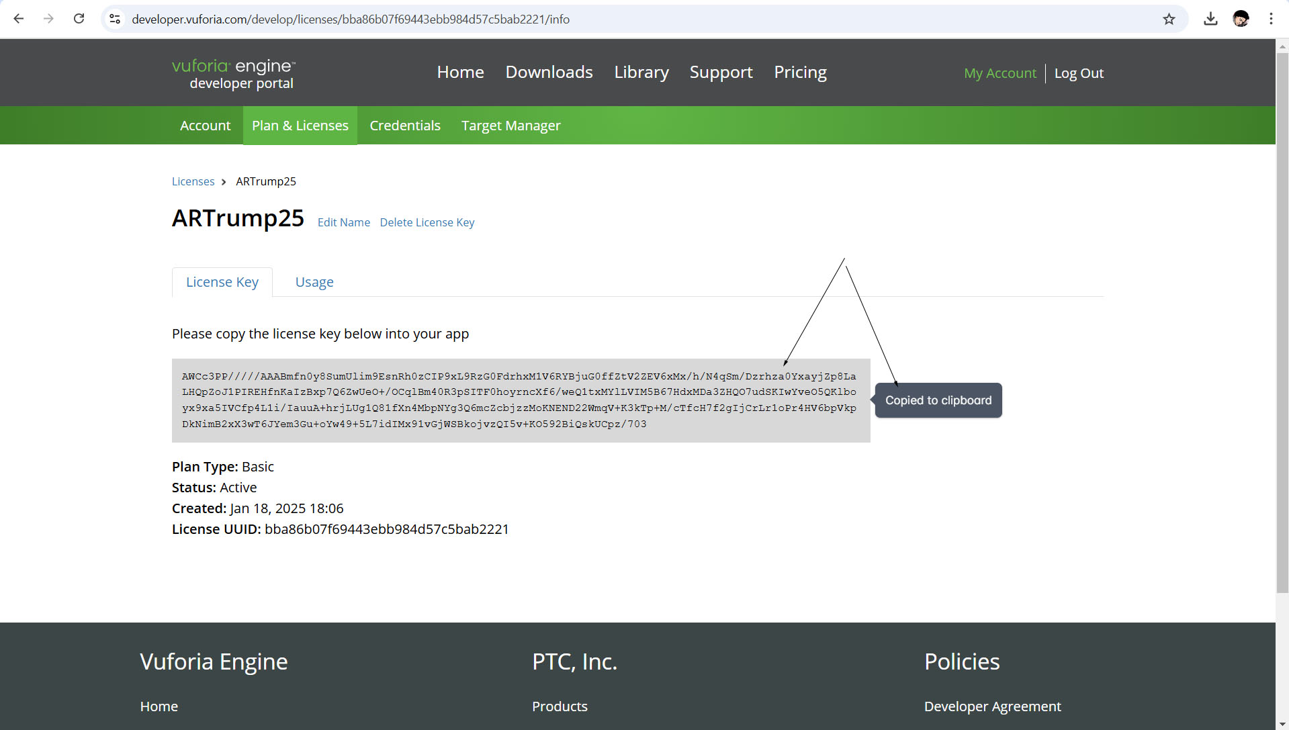
Task: Click the page vertical scrollbar
Action: point(1282,322)
